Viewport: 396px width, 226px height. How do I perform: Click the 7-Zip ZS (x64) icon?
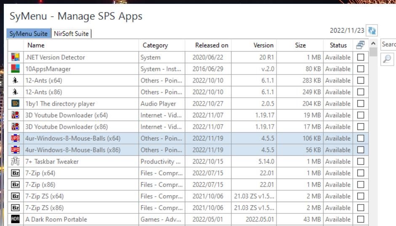(x=16, y=196)
